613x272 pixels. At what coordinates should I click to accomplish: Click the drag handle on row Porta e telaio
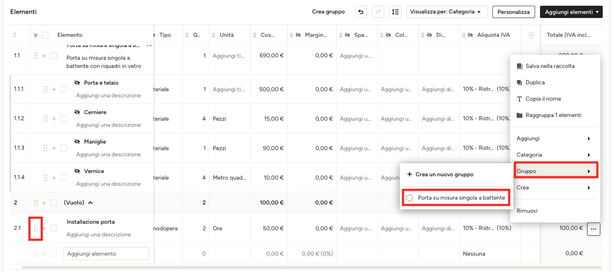pyautogui.click(x=46, y=89)
